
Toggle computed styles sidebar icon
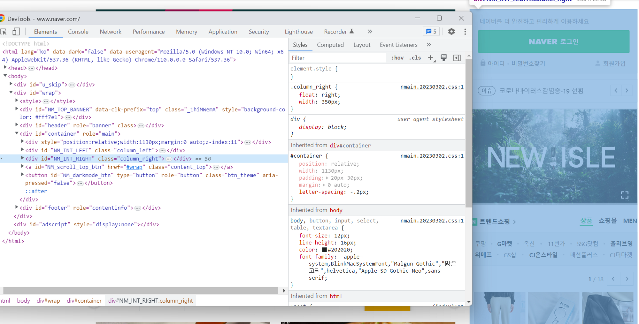457,58
